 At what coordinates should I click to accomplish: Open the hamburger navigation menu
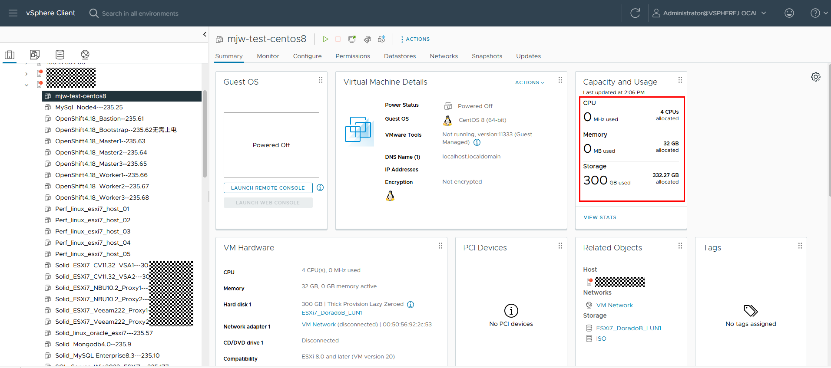[13, 13]
